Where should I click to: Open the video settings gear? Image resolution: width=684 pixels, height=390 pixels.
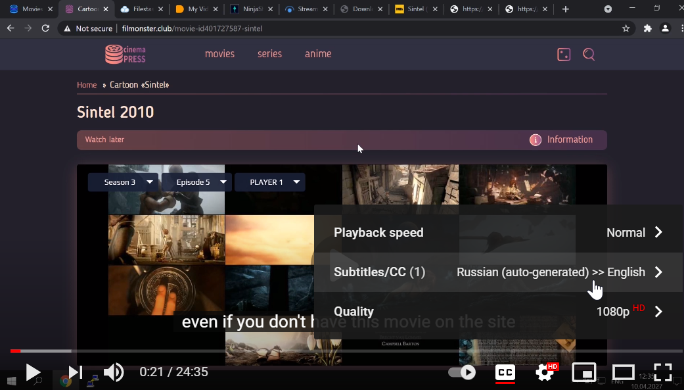(546, 372)
